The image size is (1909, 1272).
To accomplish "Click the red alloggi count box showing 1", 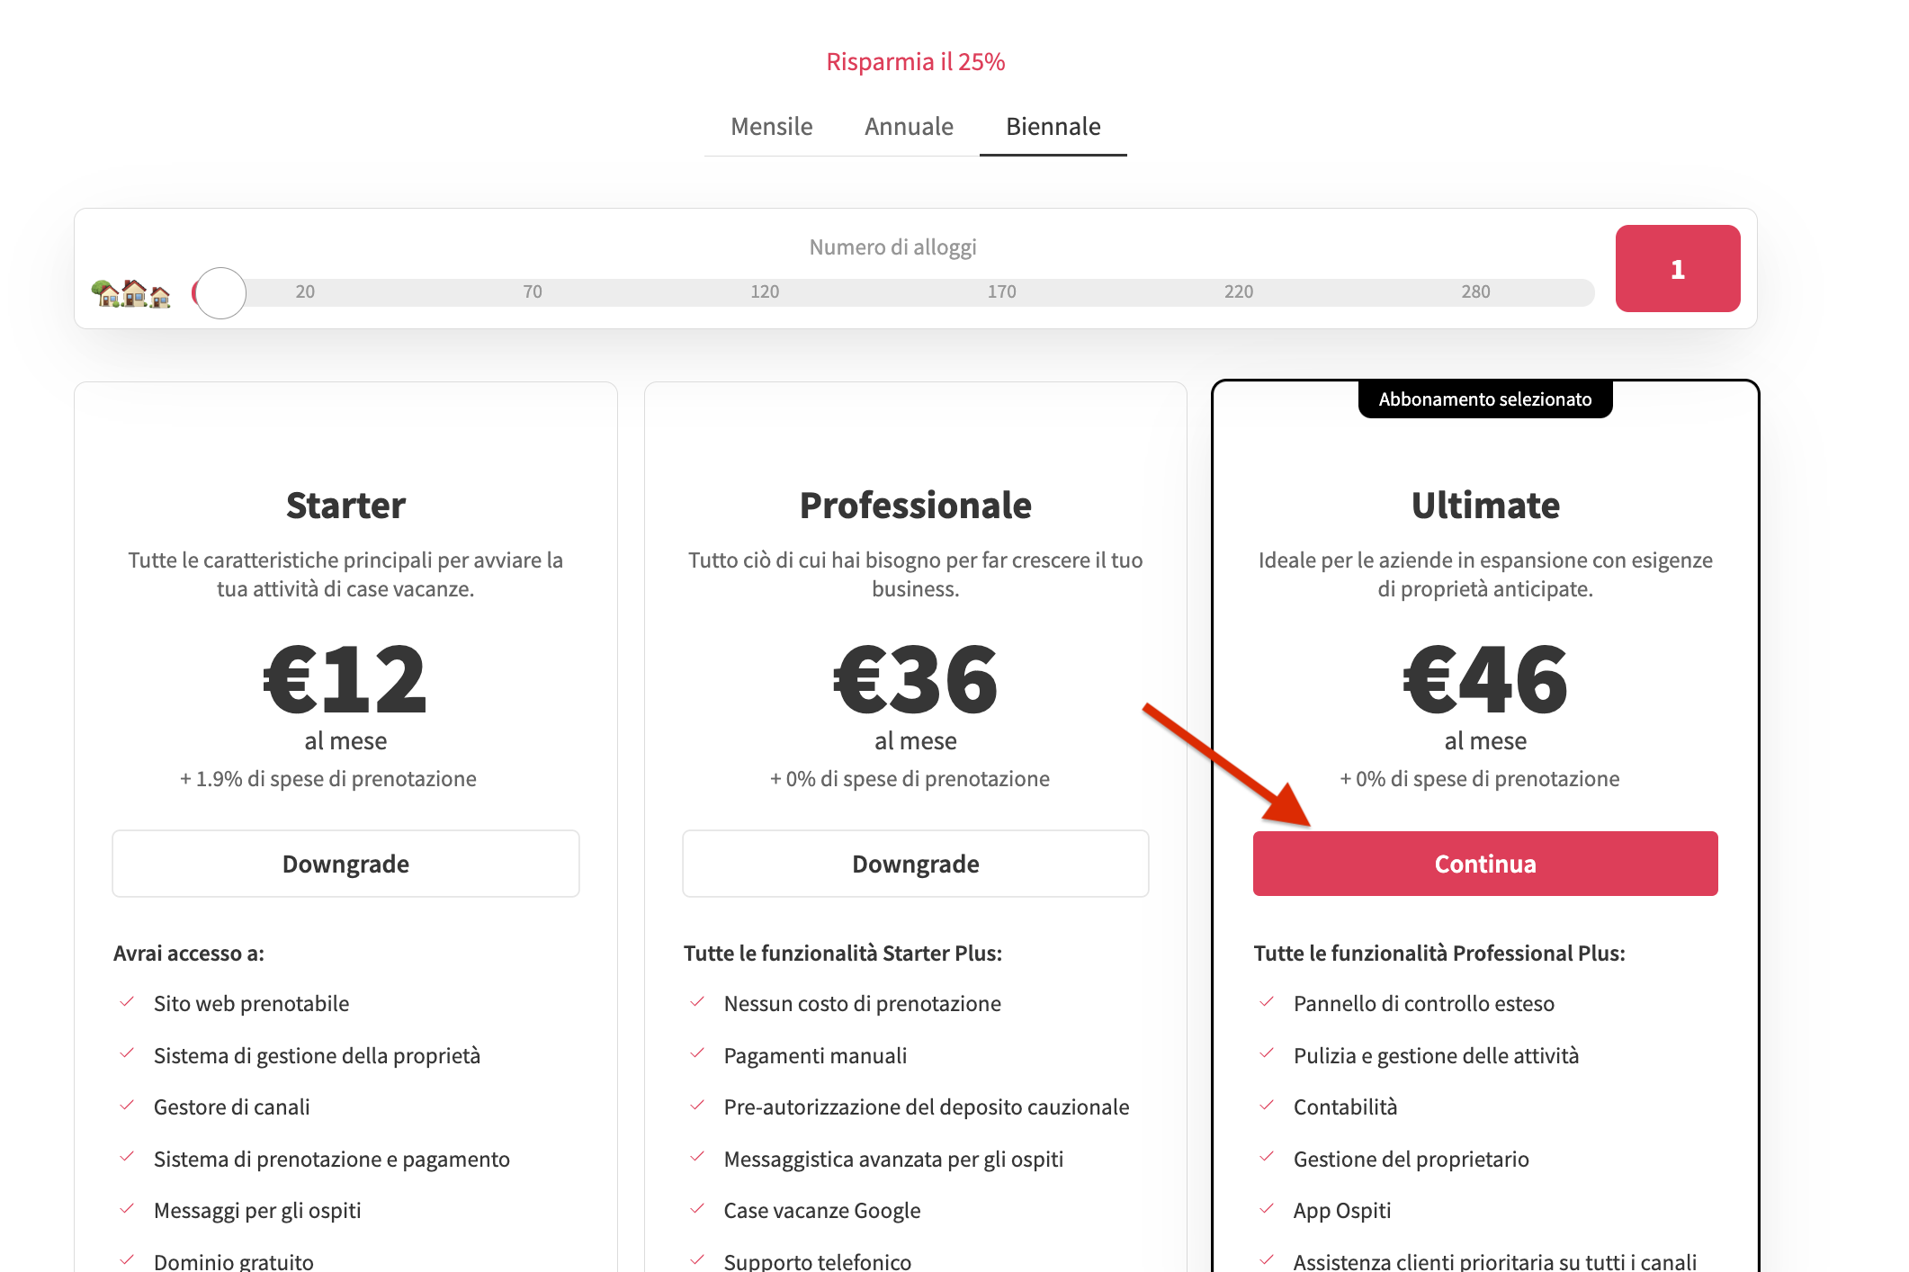I will pyautogui.click(x=1678, y=268).
